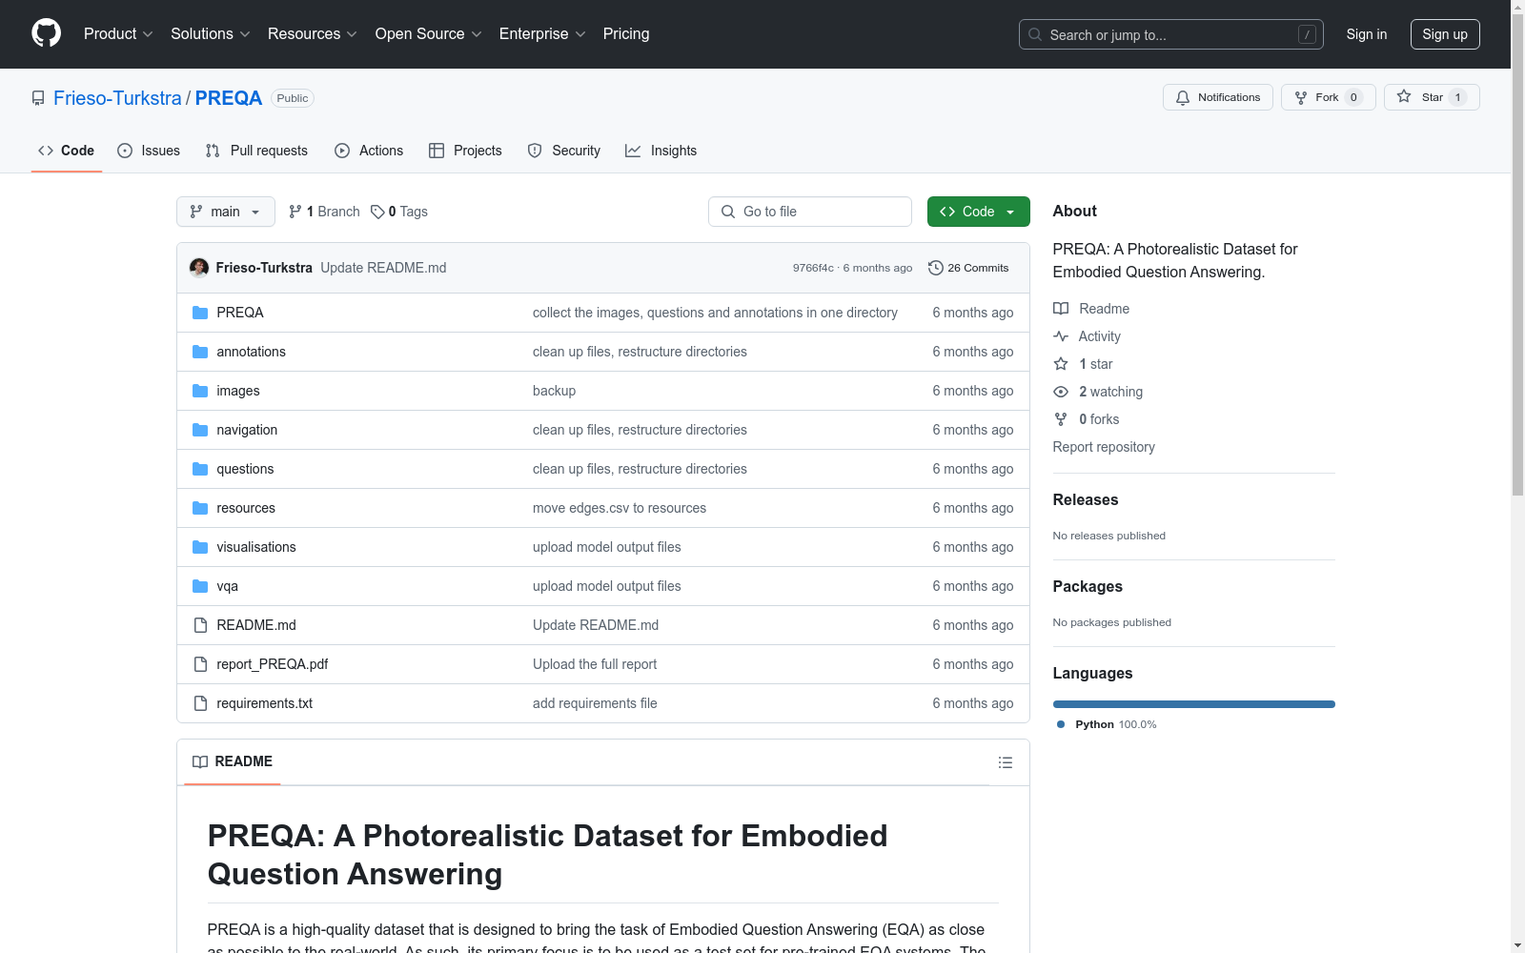Click the GitHub logo icon
The width and height of the screenshot is (1525, 953).
(46, 33)
